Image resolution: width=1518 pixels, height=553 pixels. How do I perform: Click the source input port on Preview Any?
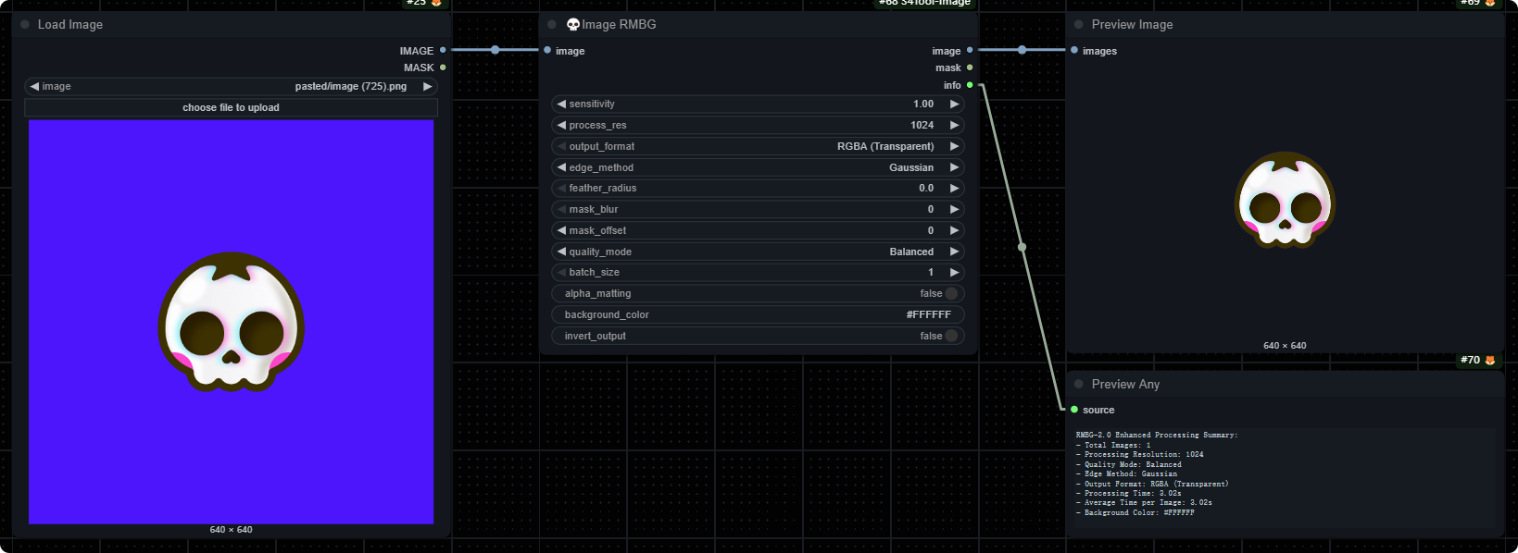pos(1074,410)
